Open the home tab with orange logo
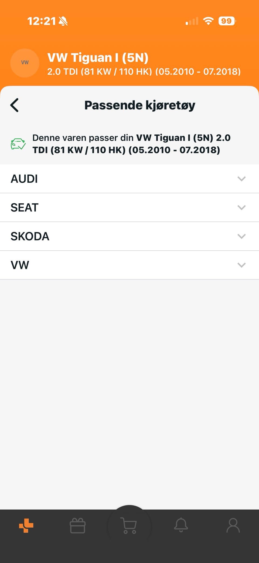The height and width of the screenshot is (563, 259). coord(26,526)
